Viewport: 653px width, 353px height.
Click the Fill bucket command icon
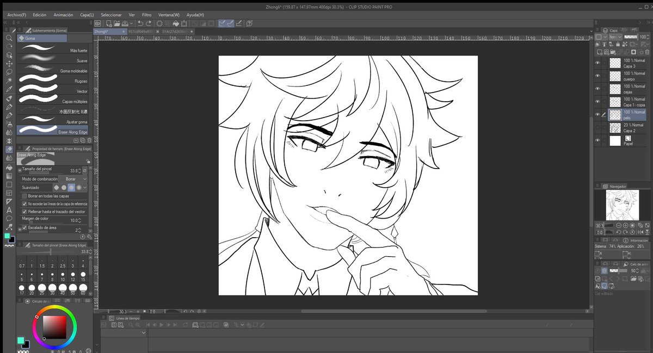pyautogui.click(x=177, y=23)
